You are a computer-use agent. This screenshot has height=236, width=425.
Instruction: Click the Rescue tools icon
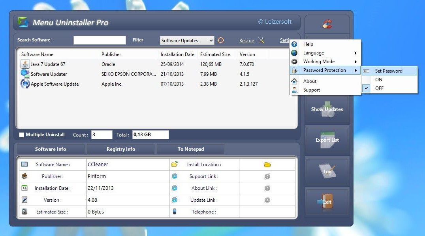point(261,40)
